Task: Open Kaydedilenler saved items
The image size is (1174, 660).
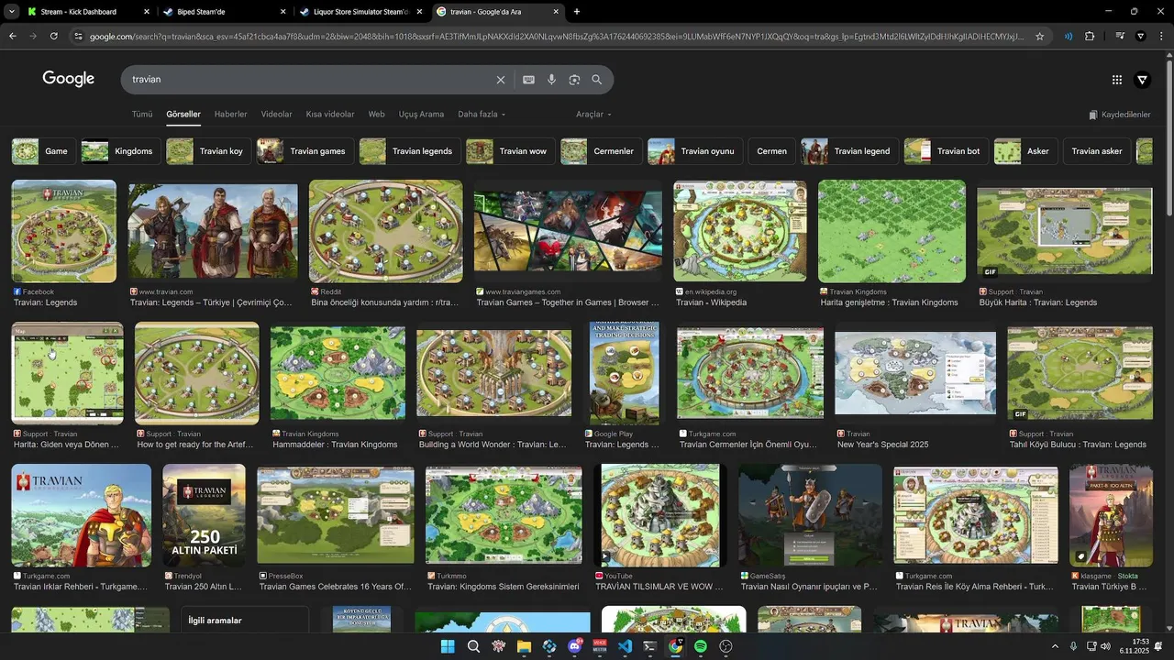Action: tap(1120, 115)
